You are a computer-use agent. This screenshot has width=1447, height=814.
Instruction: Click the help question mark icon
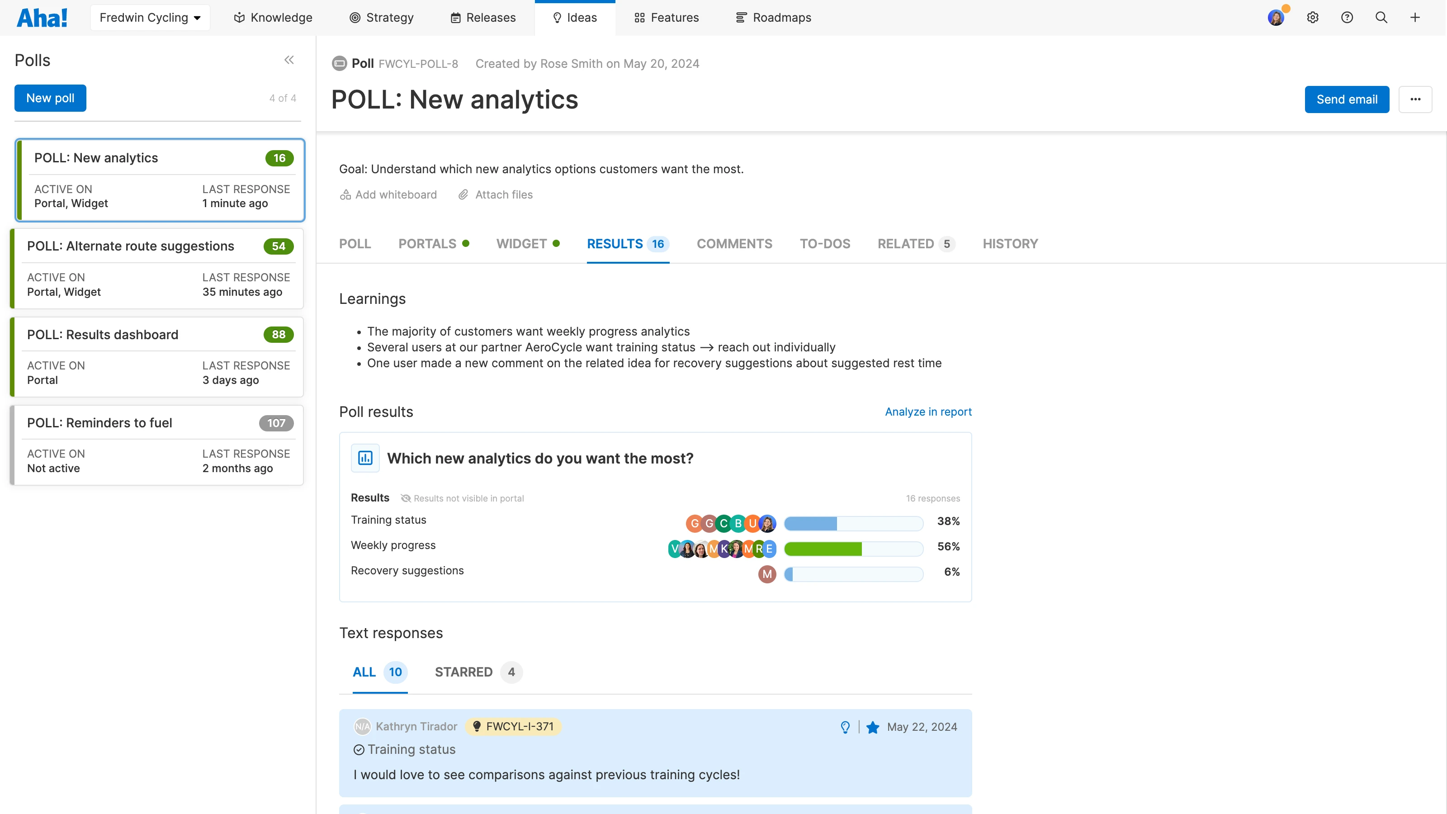point(1347,18)
